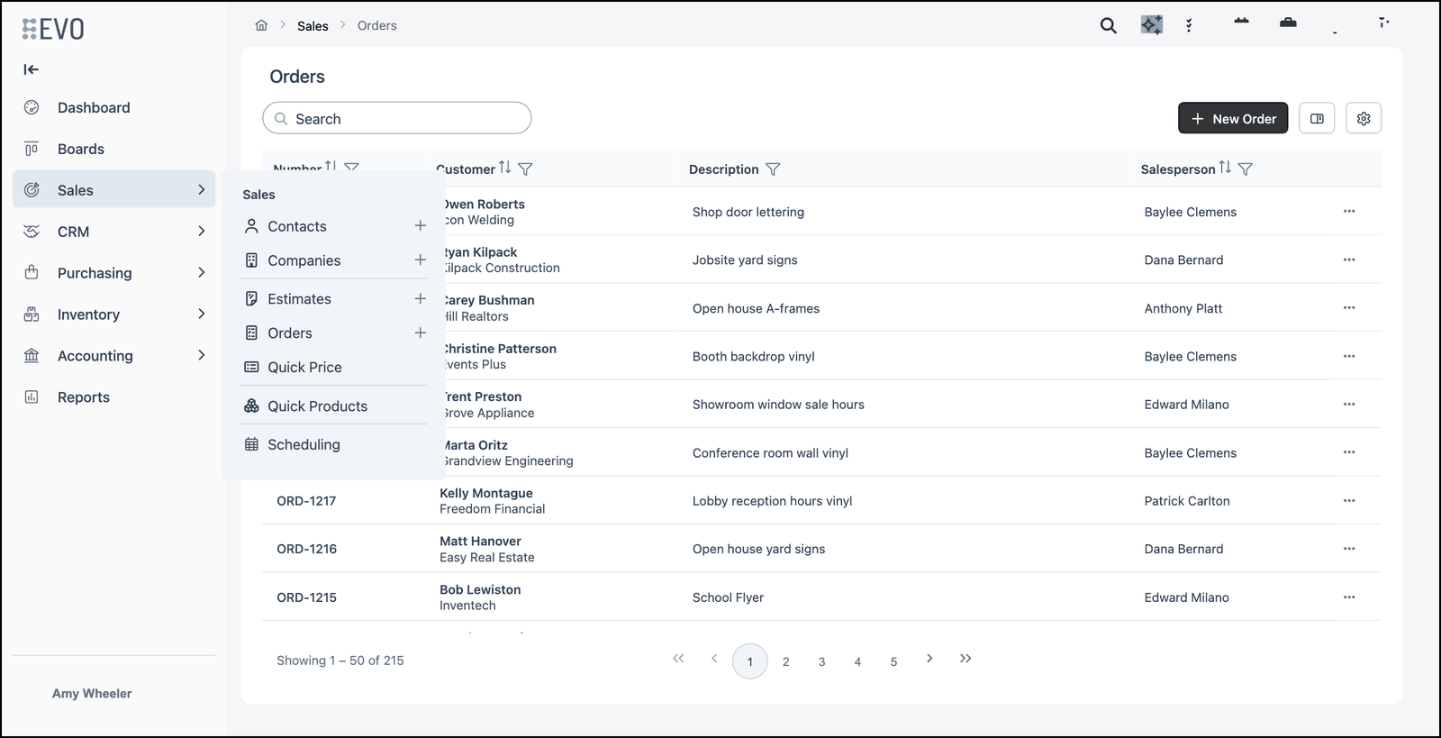Toggle the split panel view icon
The image size is (1441, 738).
click(1317, 118)
